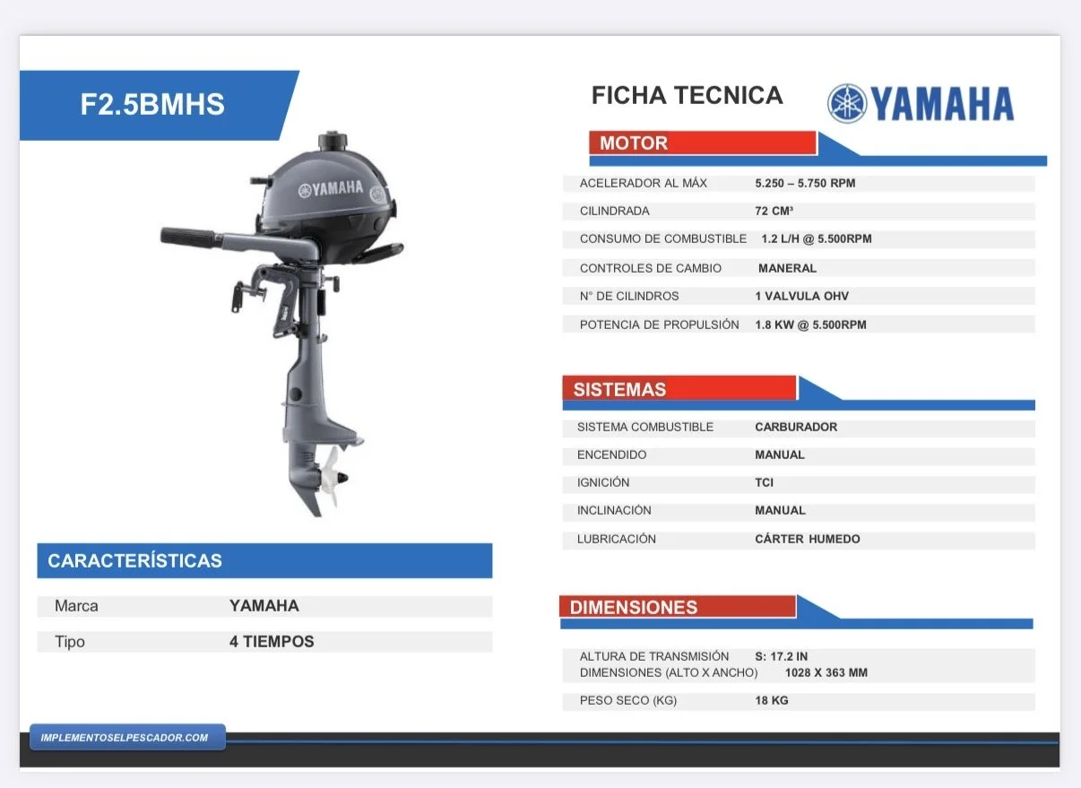Click the INCLINACIÓN label

pos(614,511)
